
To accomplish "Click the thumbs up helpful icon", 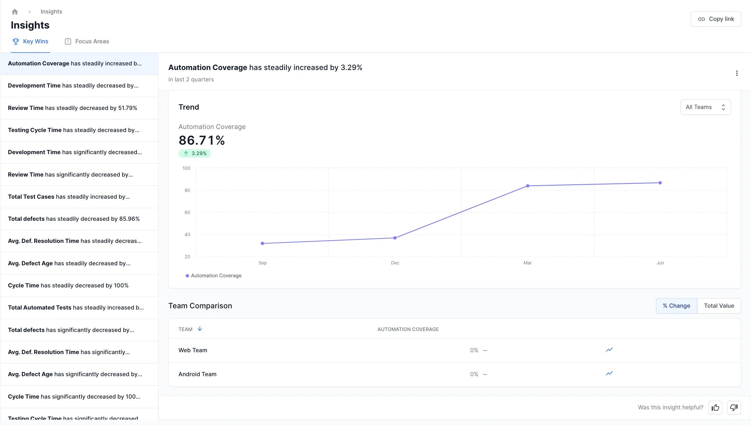I will click(x=715, y=407).
